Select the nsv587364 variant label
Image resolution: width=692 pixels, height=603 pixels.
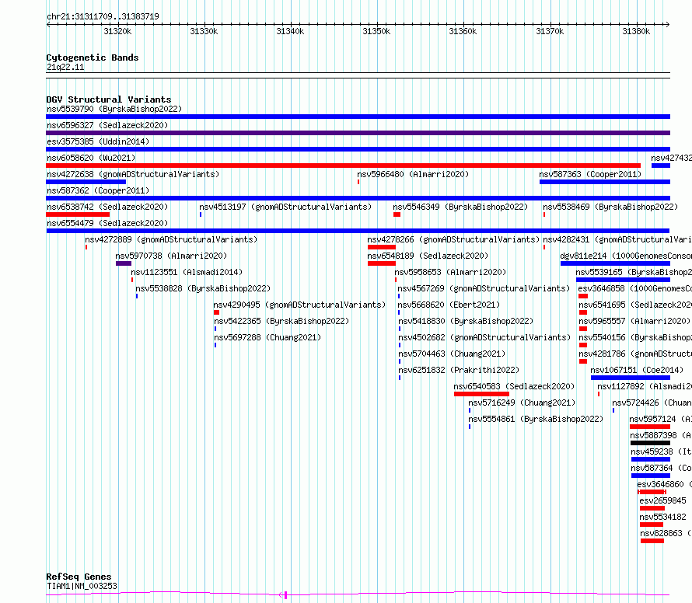(661, 468)
